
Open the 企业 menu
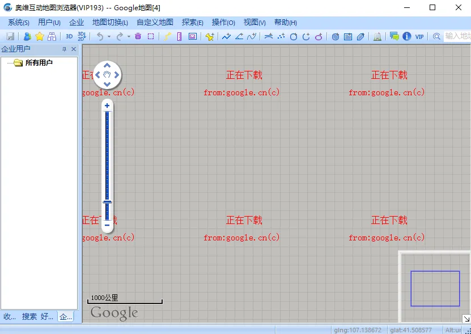77,23
